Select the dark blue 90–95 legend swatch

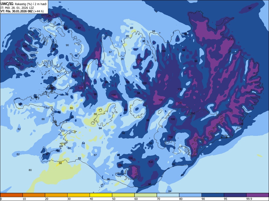click(x=213, y=195)
